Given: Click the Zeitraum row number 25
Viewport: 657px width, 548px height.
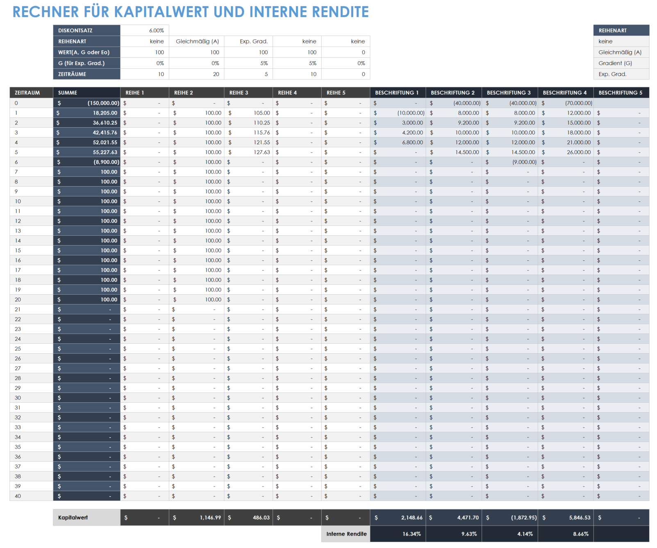Looking at the screenshot, I should click(x=32, y=349).
